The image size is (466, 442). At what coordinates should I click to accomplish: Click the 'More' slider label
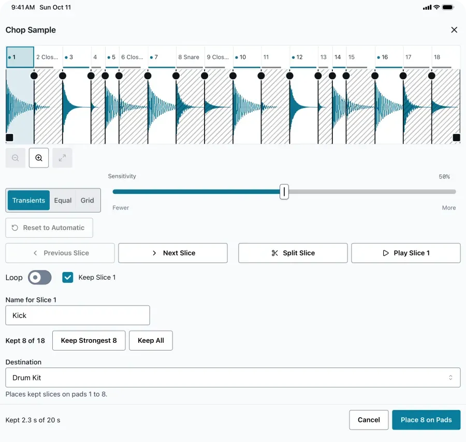449,208
